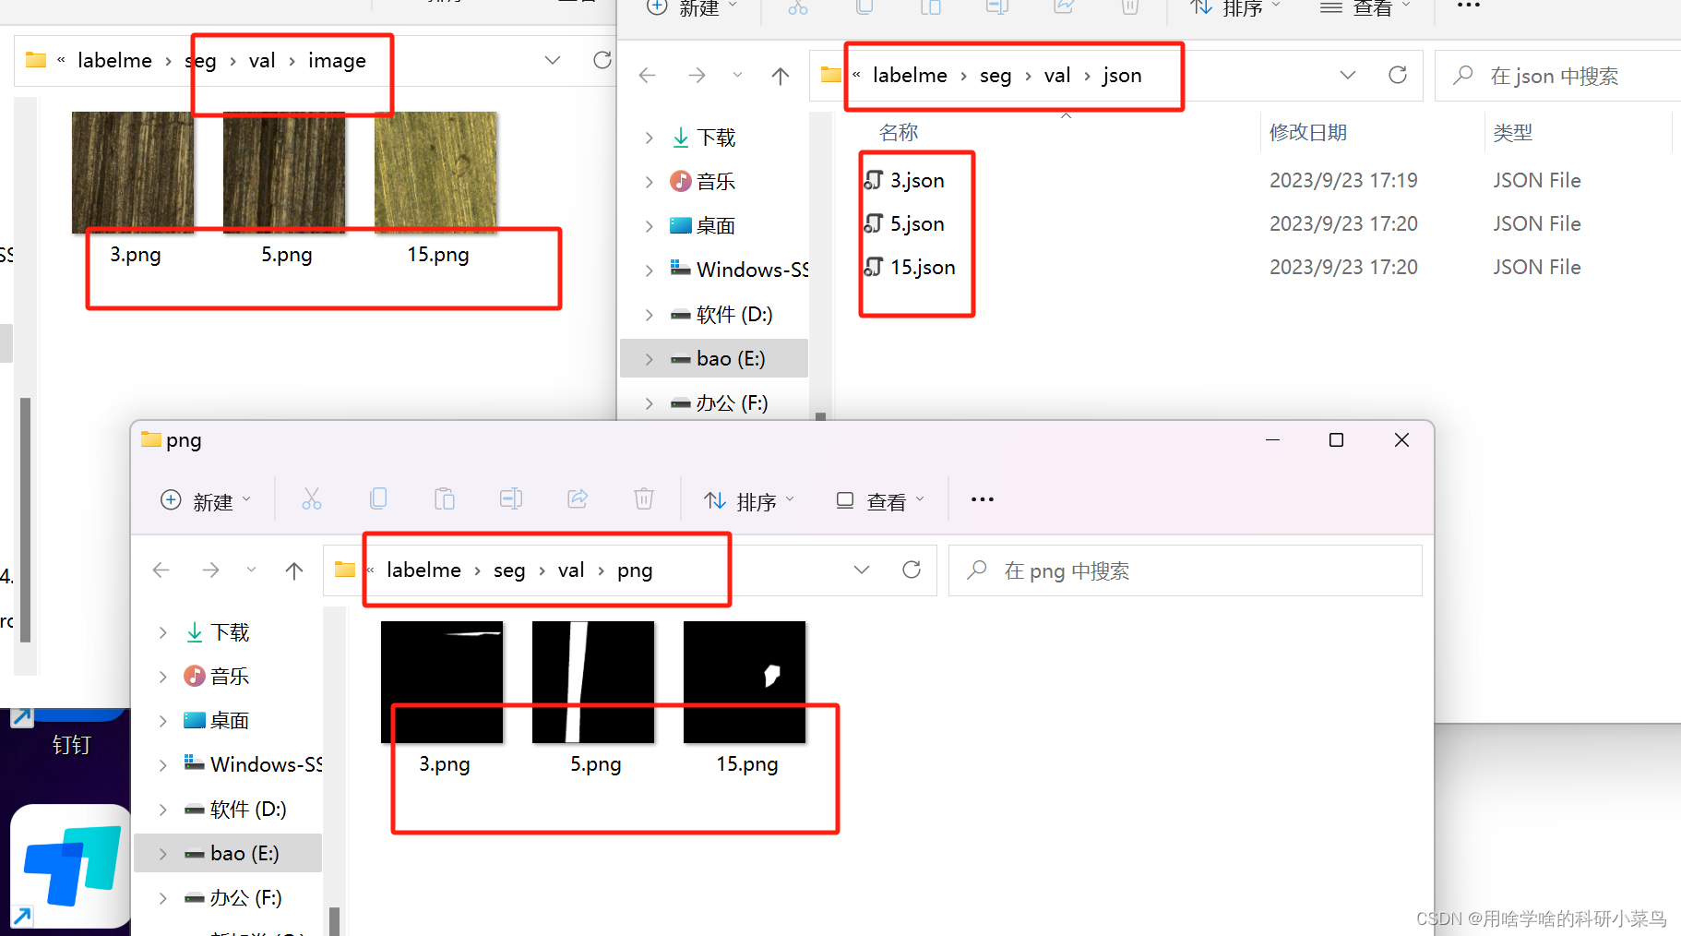
Task: Go up one level in json window
Action: pyautogui.click(x=781, y=76)
